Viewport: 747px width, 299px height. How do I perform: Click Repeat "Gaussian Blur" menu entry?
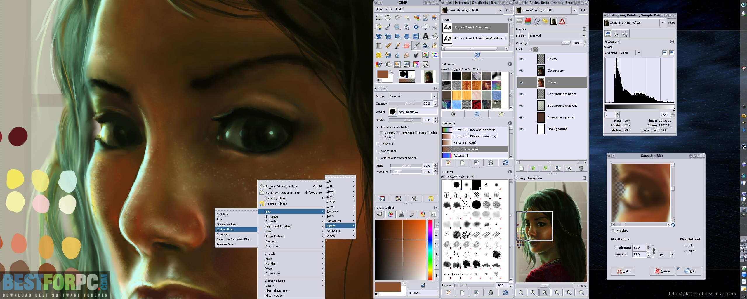(x=291, y=186)
